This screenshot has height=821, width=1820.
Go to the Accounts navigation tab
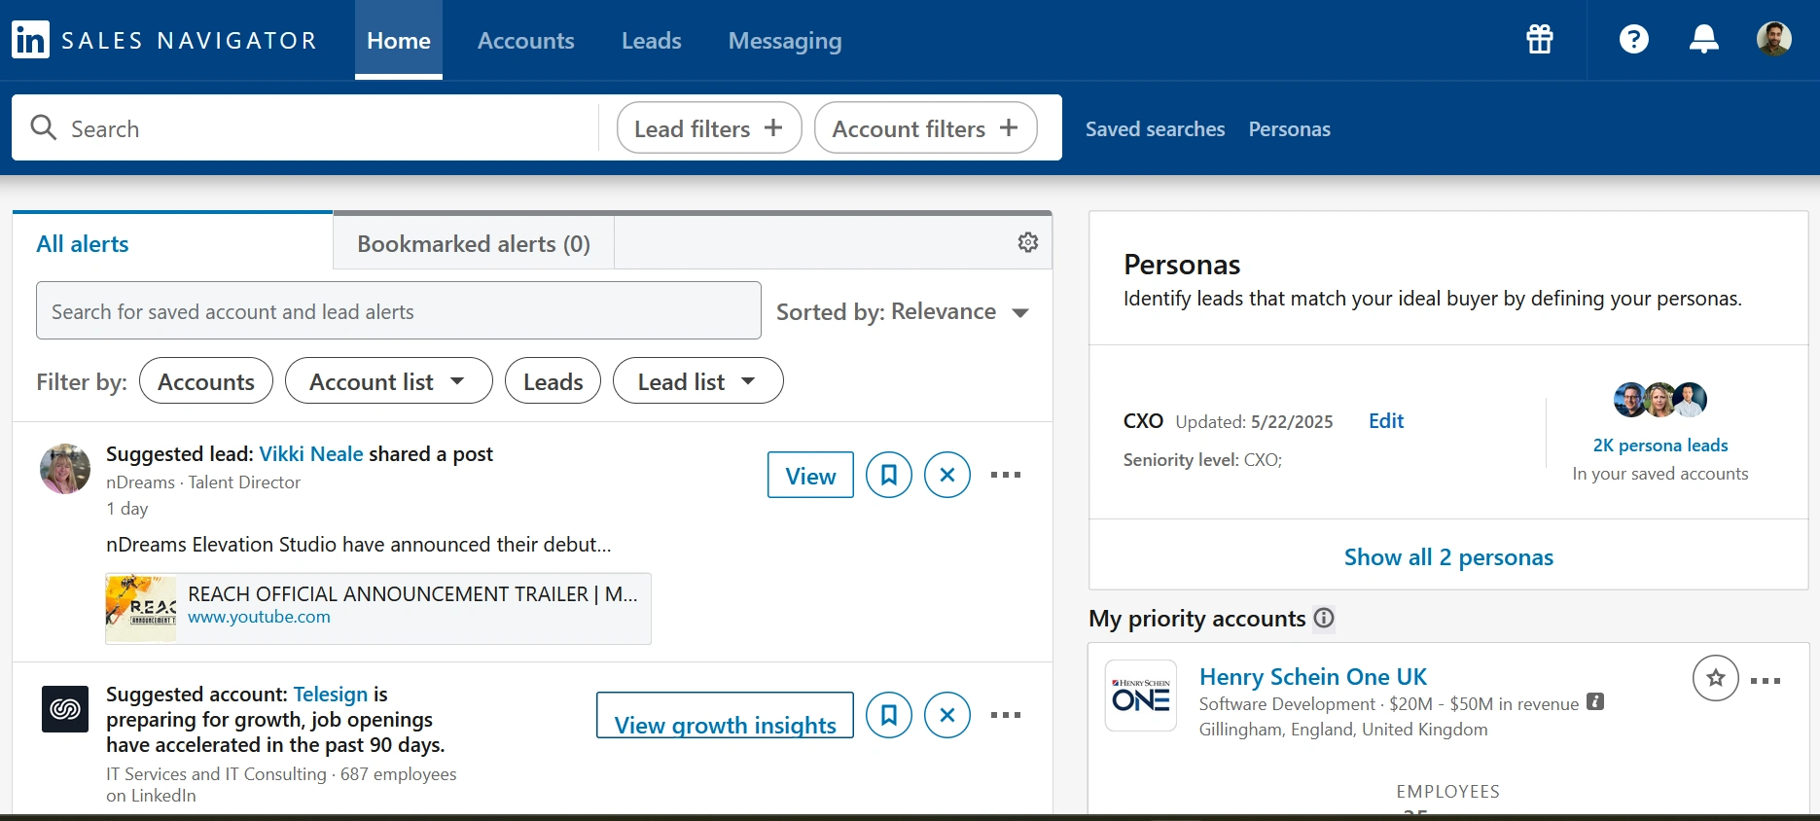pos(525,41)
